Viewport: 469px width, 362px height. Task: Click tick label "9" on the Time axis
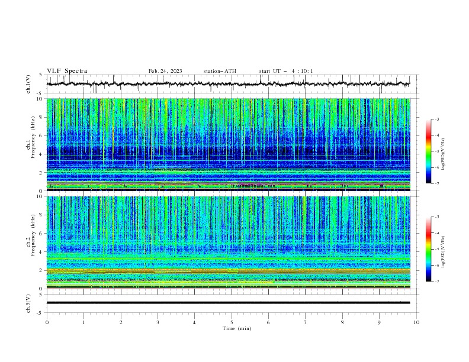pyautogui.click(x=379, y=322)
